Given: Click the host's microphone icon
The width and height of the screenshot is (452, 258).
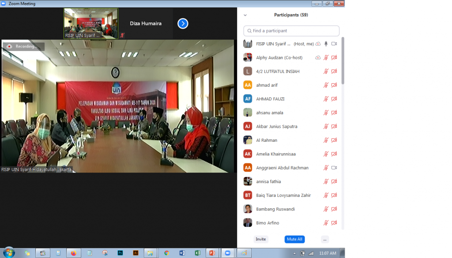Looking at the screenshot, I should (x=326, y=44).
